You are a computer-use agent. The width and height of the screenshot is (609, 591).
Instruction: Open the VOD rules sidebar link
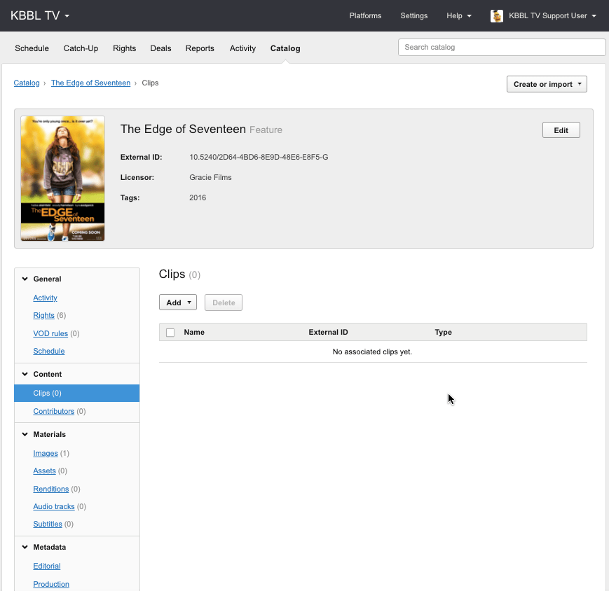click(x=50, y=333)
